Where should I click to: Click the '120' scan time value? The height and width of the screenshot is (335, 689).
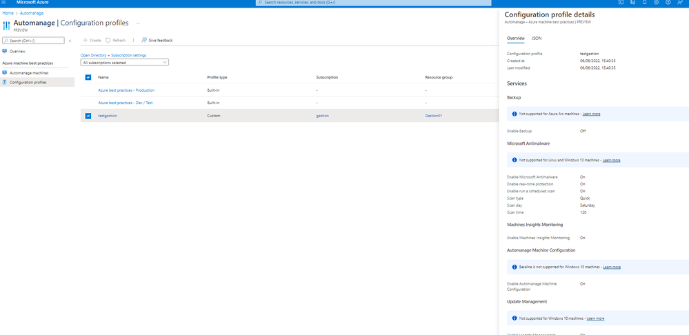click(x=583, y=212)
